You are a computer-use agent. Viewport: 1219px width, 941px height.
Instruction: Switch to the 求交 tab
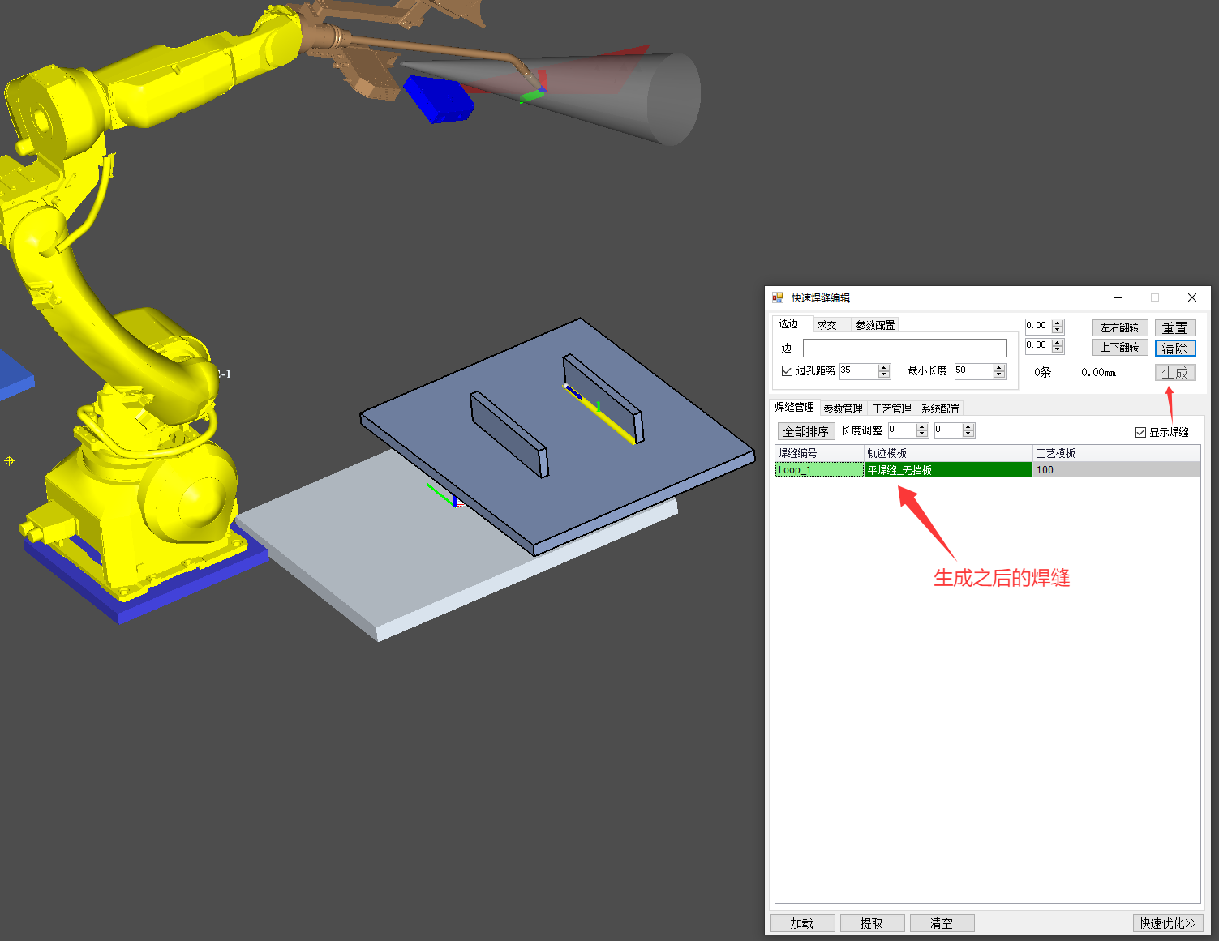coord(826,325)
